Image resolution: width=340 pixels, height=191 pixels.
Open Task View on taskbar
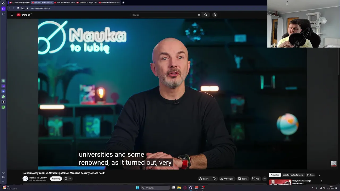tap(173, 188)
